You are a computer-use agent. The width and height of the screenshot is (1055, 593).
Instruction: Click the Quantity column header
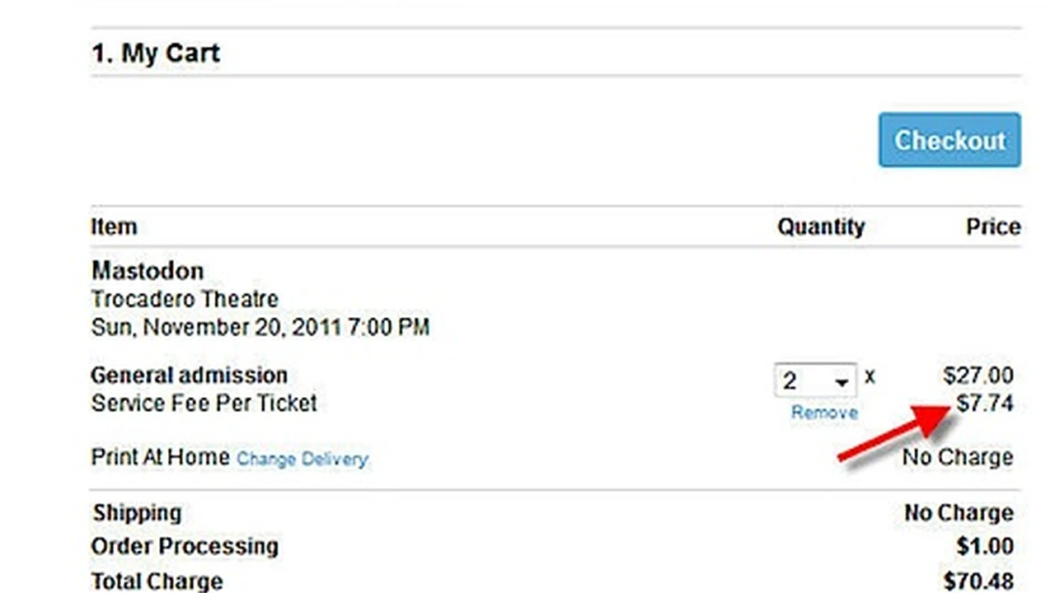821,226
